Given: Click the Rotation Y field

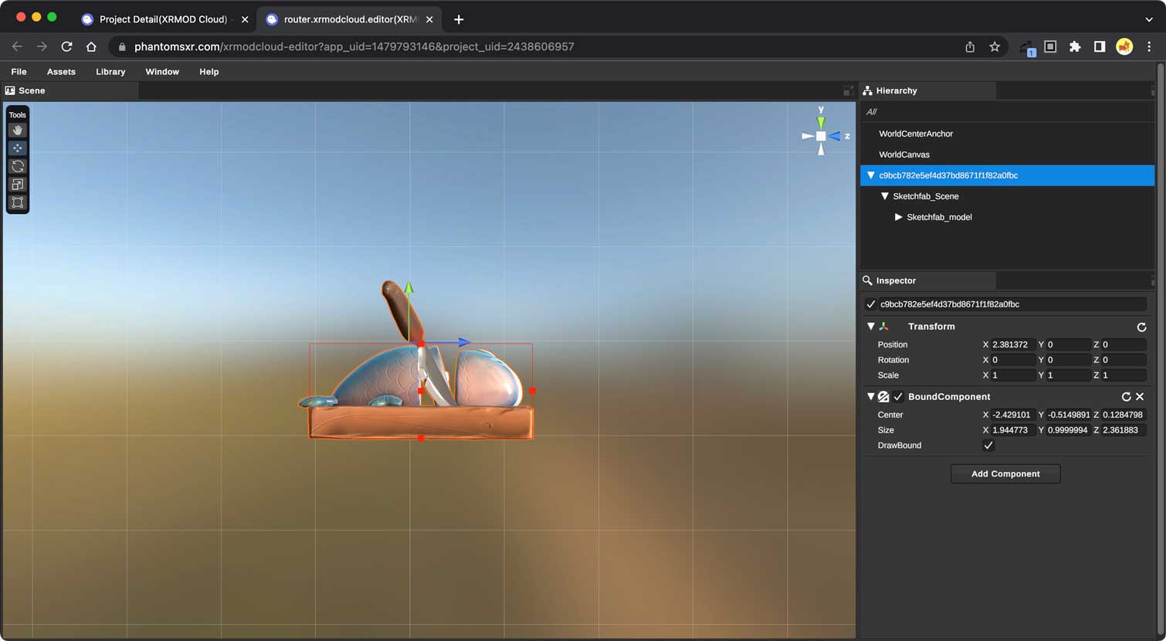Looking at the screenshot, I should [1069, 360].
